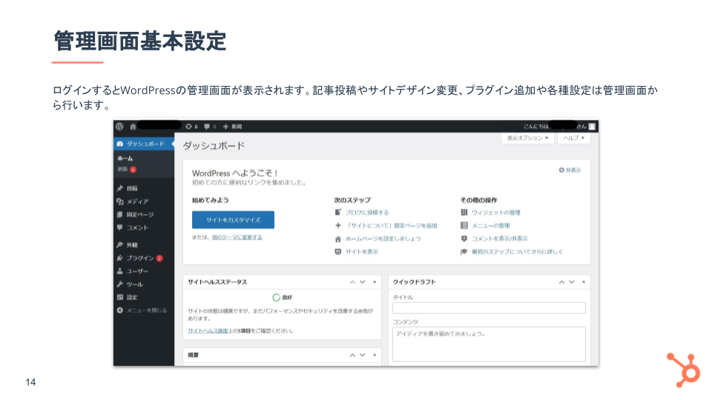712x400 pixels.
Task: Focus the タイトル input field
Action: coord(489,308)
